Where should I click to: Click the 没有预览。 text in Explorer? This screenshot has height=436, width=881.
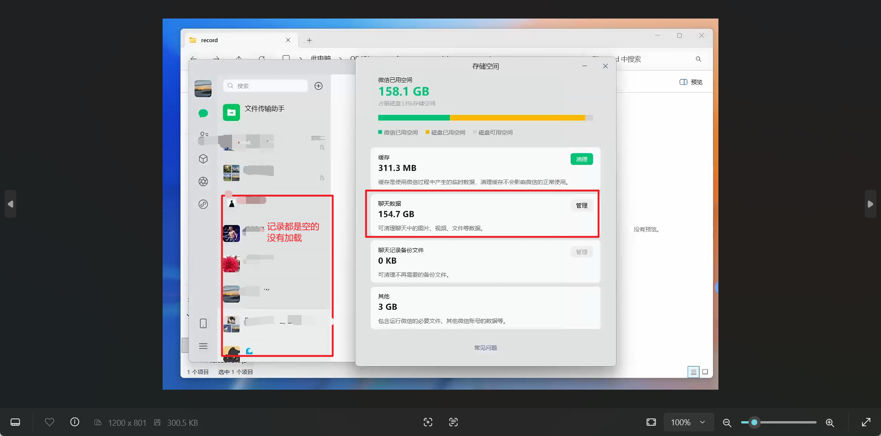[x=647, y=229]
